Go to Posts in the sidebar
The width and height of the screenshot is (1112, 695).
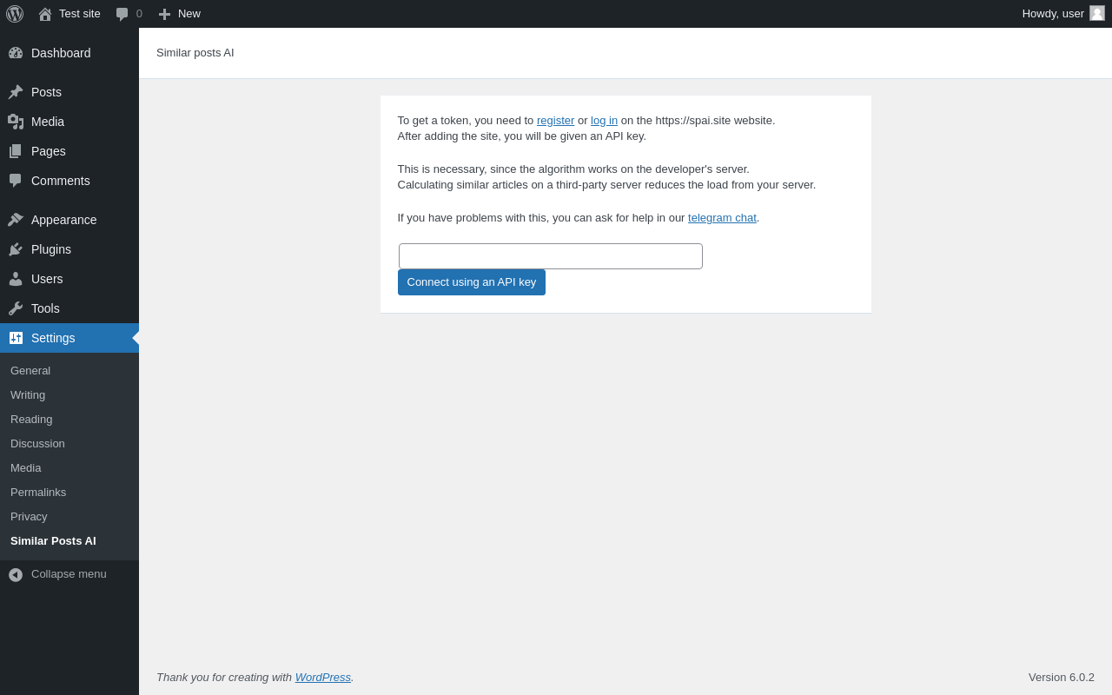pos(69,92)
